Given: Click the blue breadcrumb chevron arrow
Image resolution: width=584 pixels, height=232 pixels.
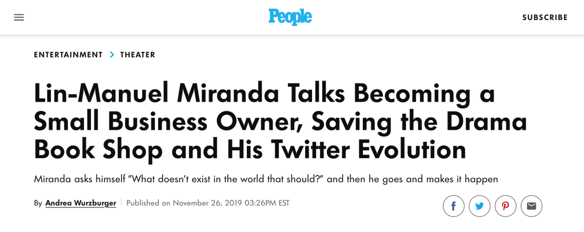Looking at the screenshot, I should click(x=112, y=55).
